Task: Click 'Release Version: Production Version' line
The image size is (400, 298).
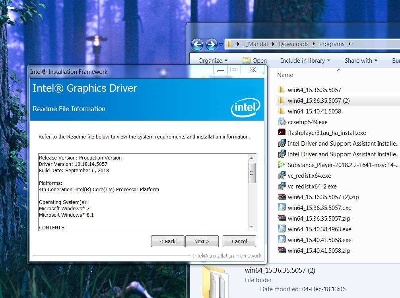Action: (80, 158)
